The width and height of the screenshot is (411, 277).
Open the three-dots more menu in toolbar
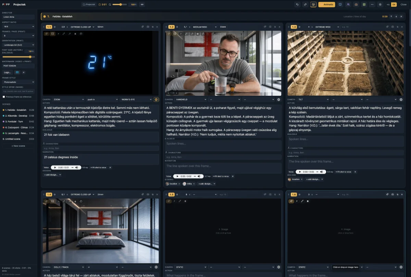click(372, 4)
